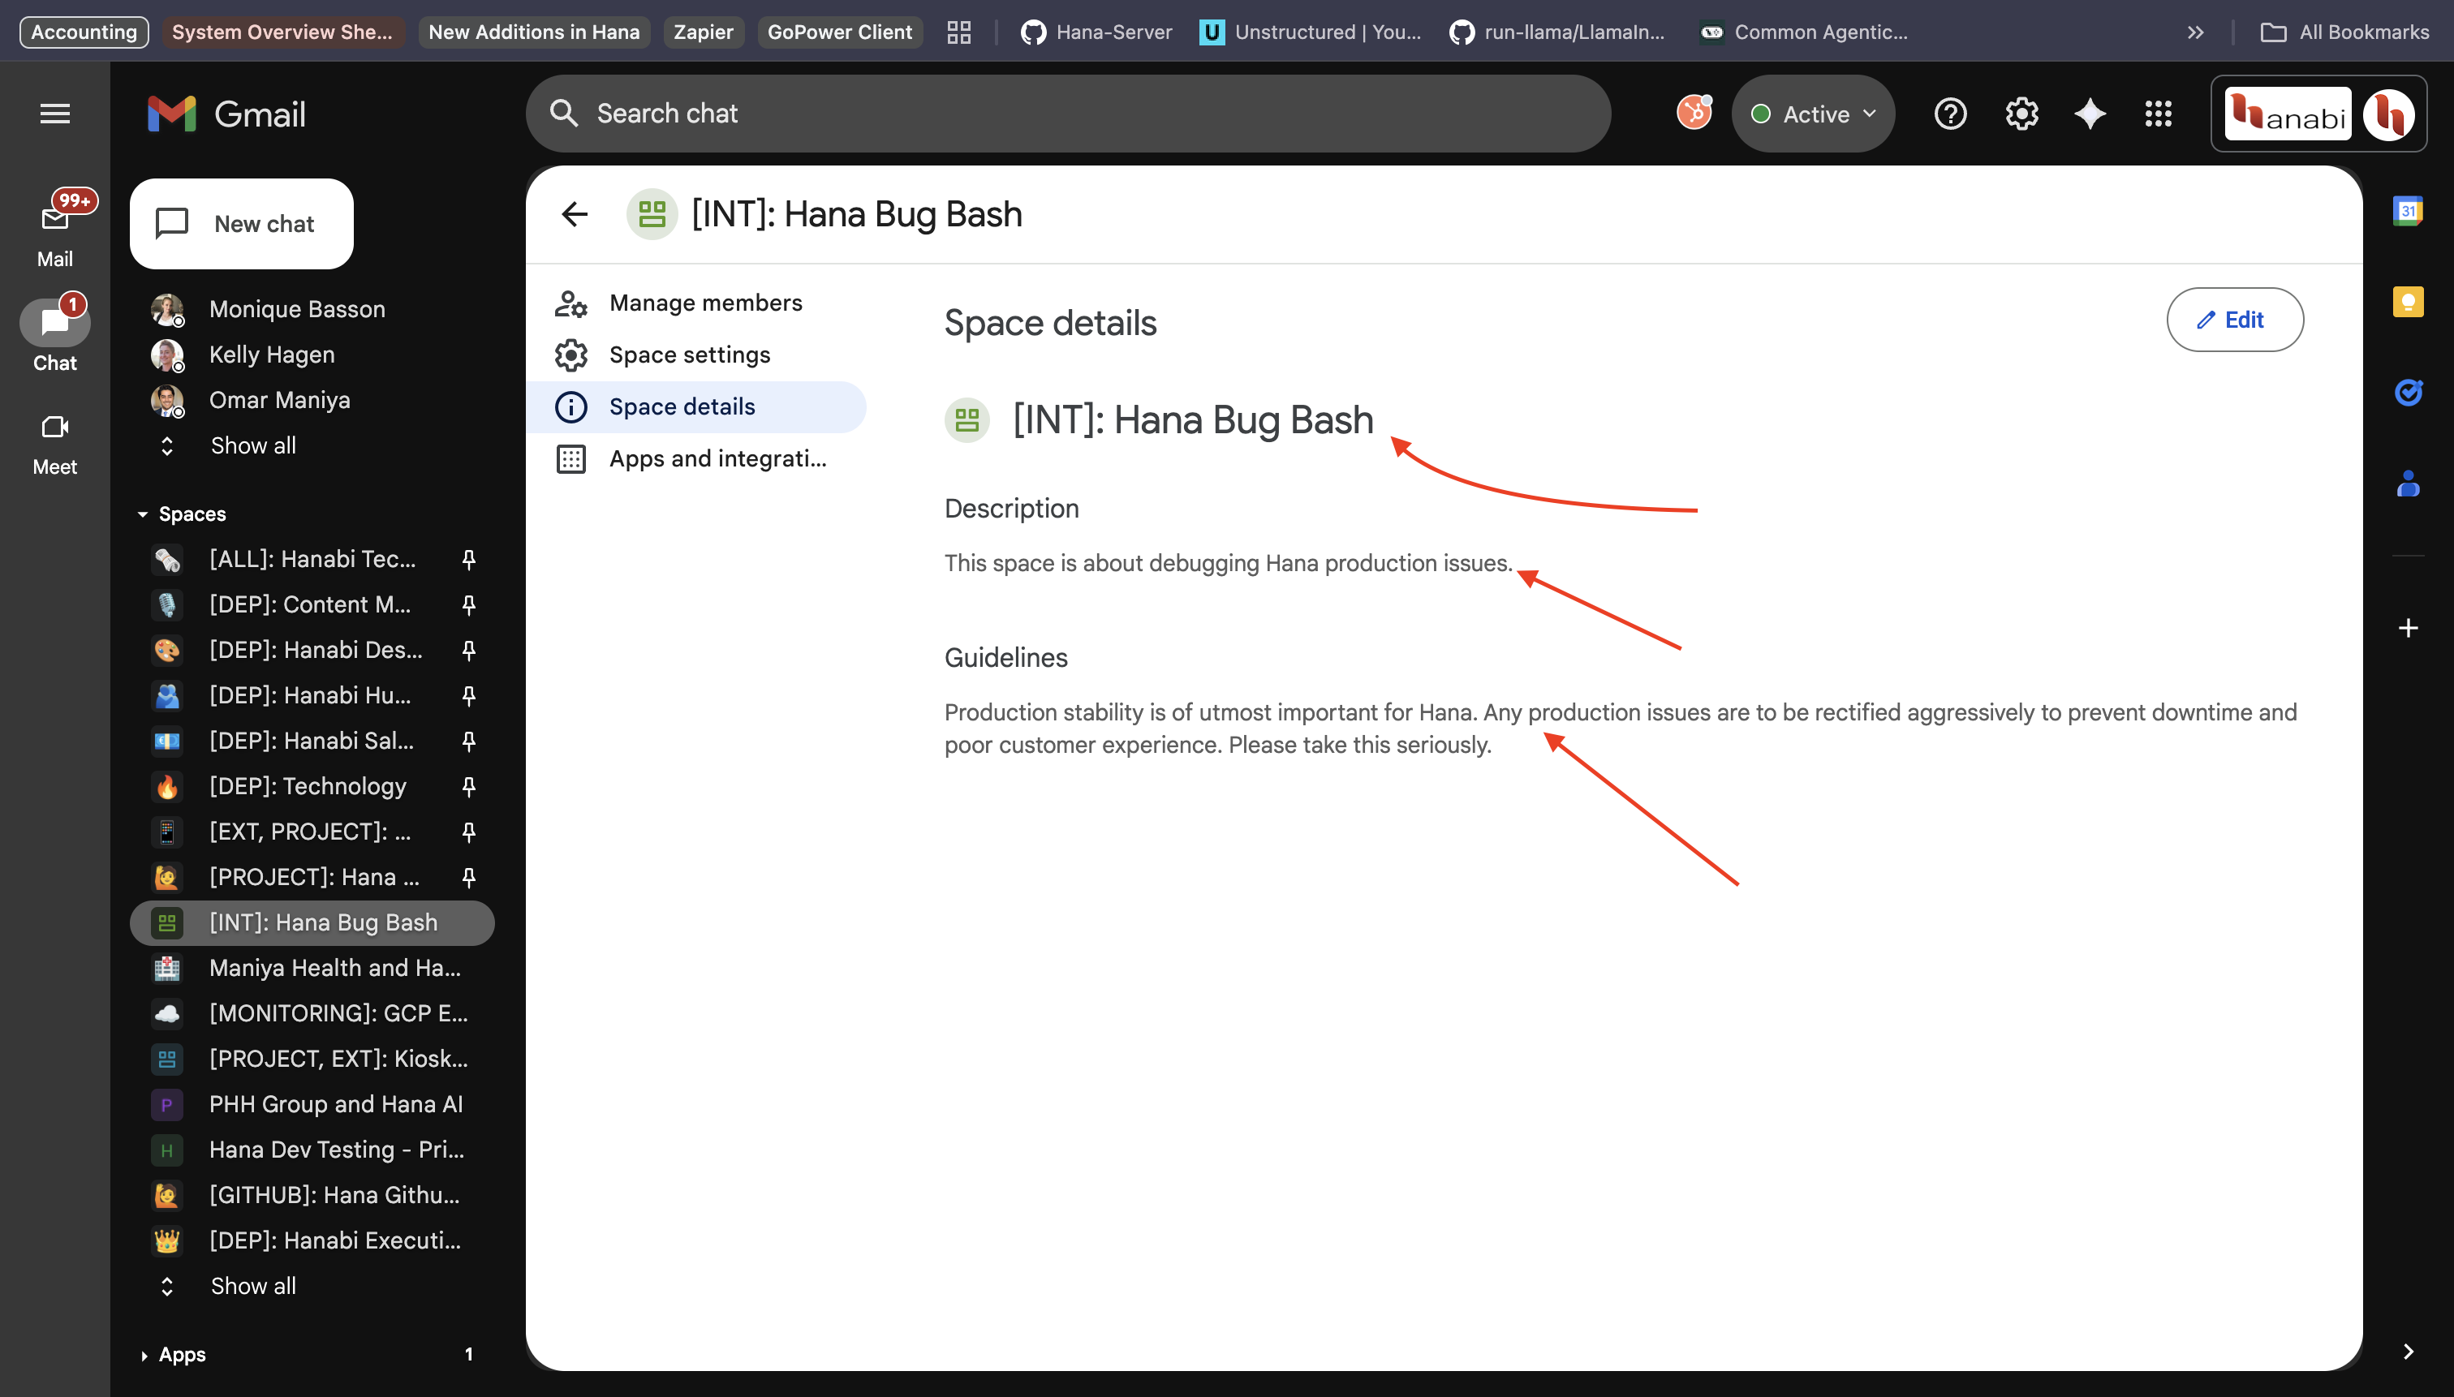Open Mail from the left rail

point(54,230)
